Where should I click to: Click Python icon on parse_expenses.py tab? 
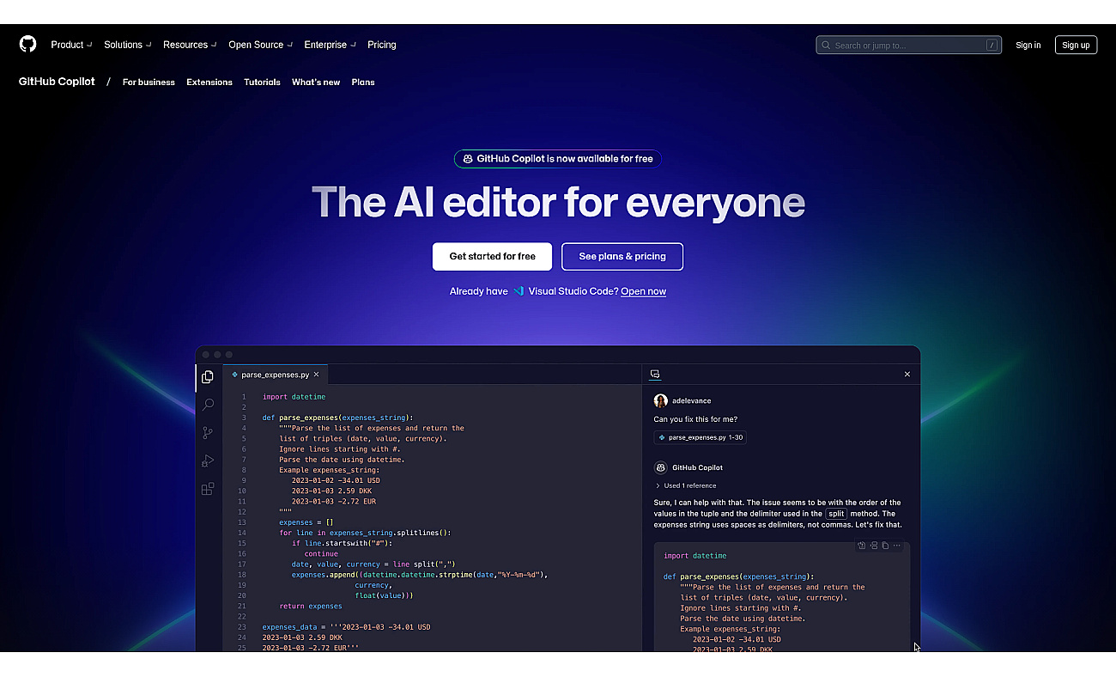[235, 375]
